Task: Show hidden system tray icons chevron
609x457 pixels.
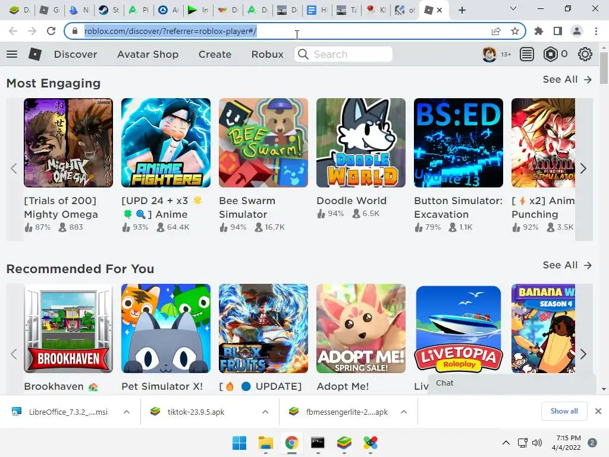Action: click(x=506, y=443)
